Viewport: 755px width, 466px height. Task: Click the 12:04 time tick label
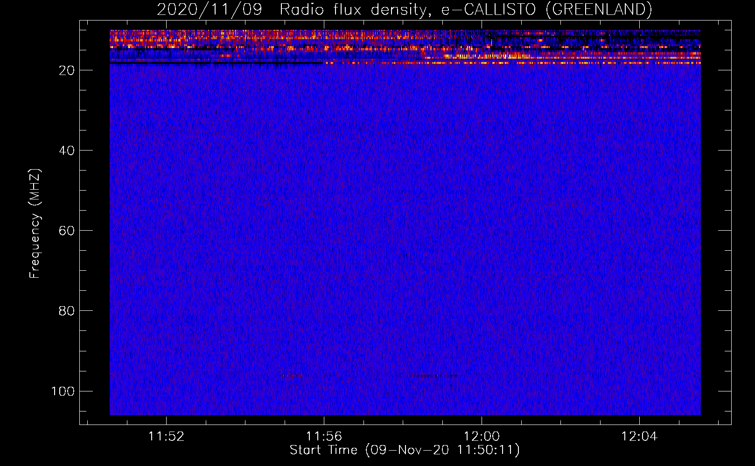click(x=639, y=437)
